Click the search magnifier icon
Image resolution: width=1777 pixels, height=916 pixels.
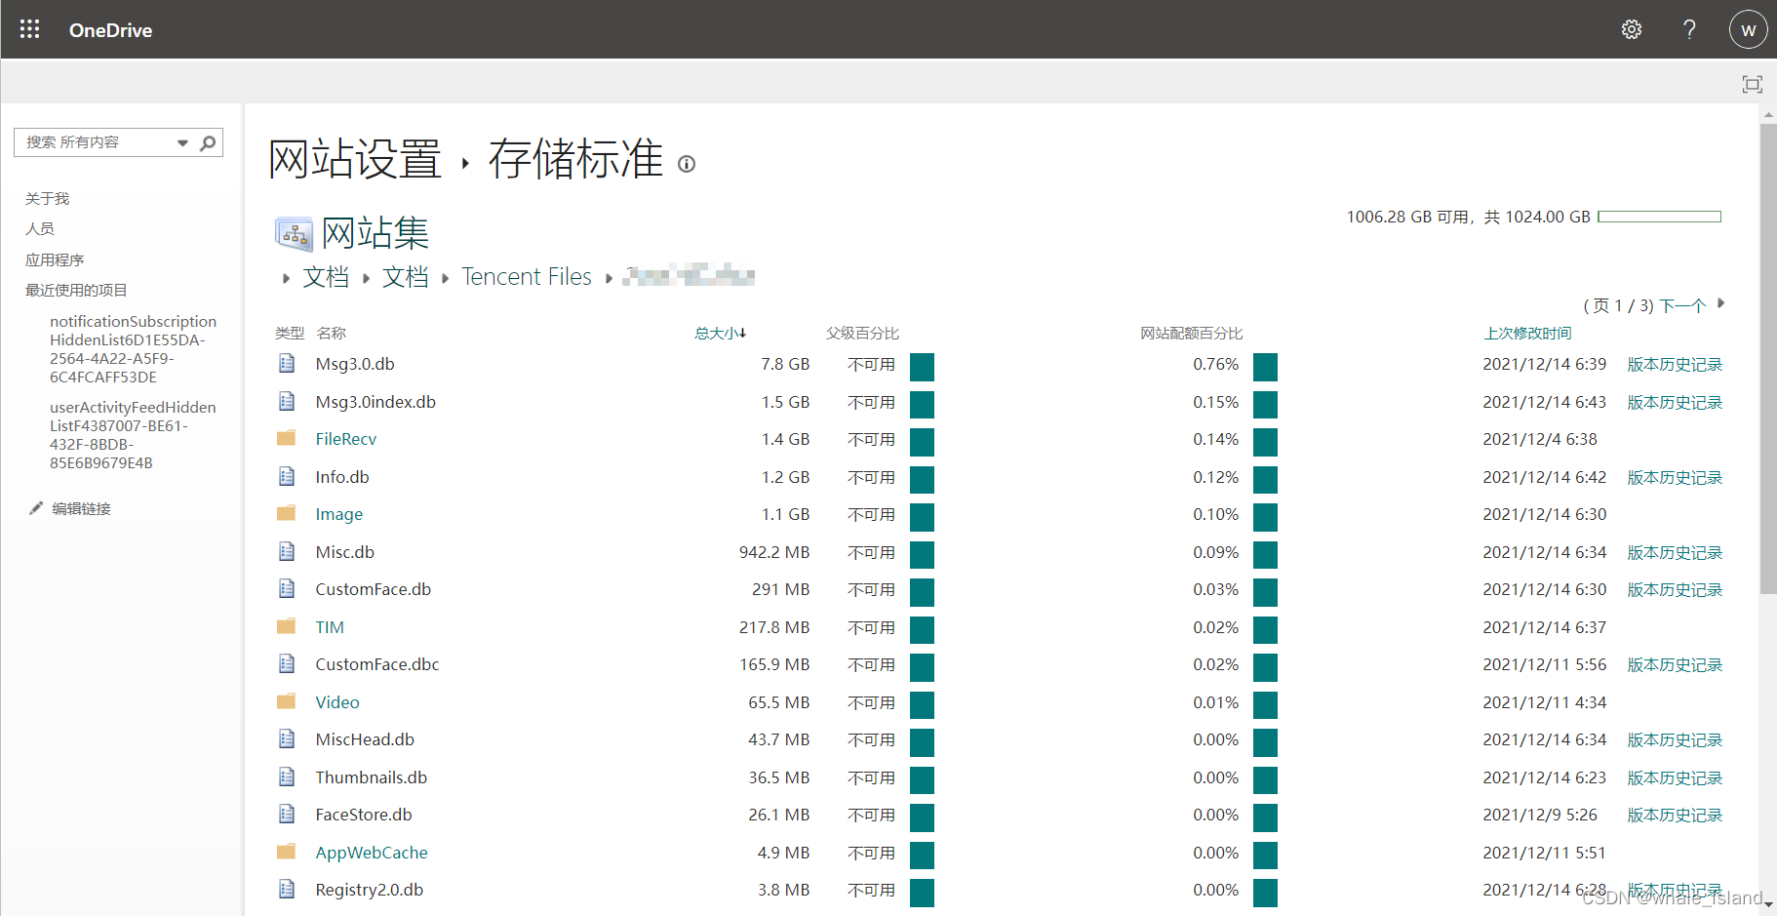(x=208, y=142)
